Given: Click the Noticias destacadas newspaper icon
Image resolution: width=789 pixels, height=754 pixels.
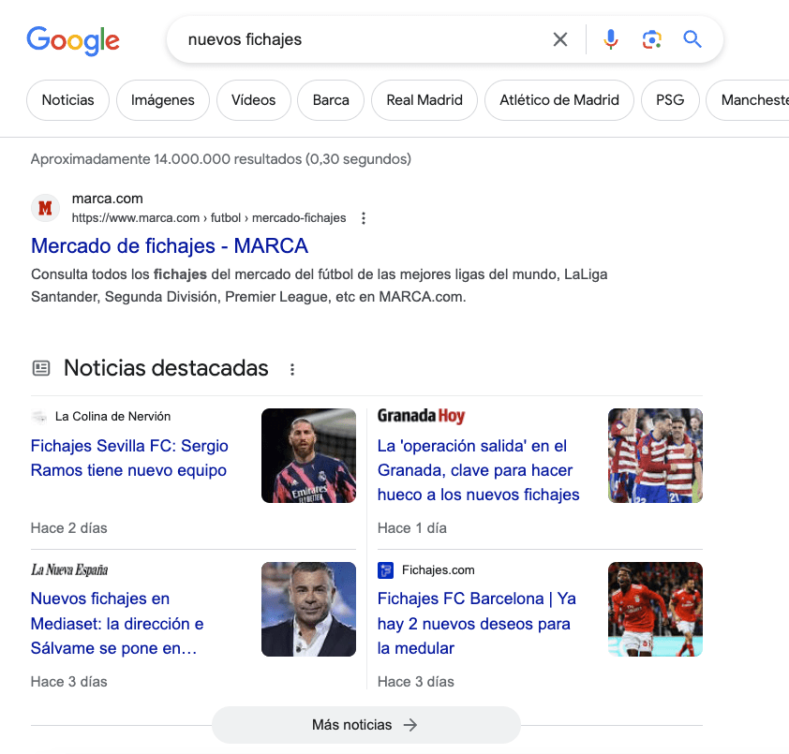Looking at the screenshot, I should pyautogui.click(x=41, y=367).
